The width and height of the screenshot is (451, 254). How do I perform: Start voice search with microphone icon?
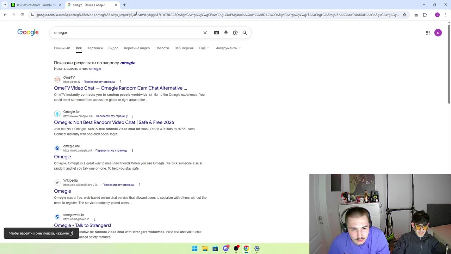coord(226,33)
